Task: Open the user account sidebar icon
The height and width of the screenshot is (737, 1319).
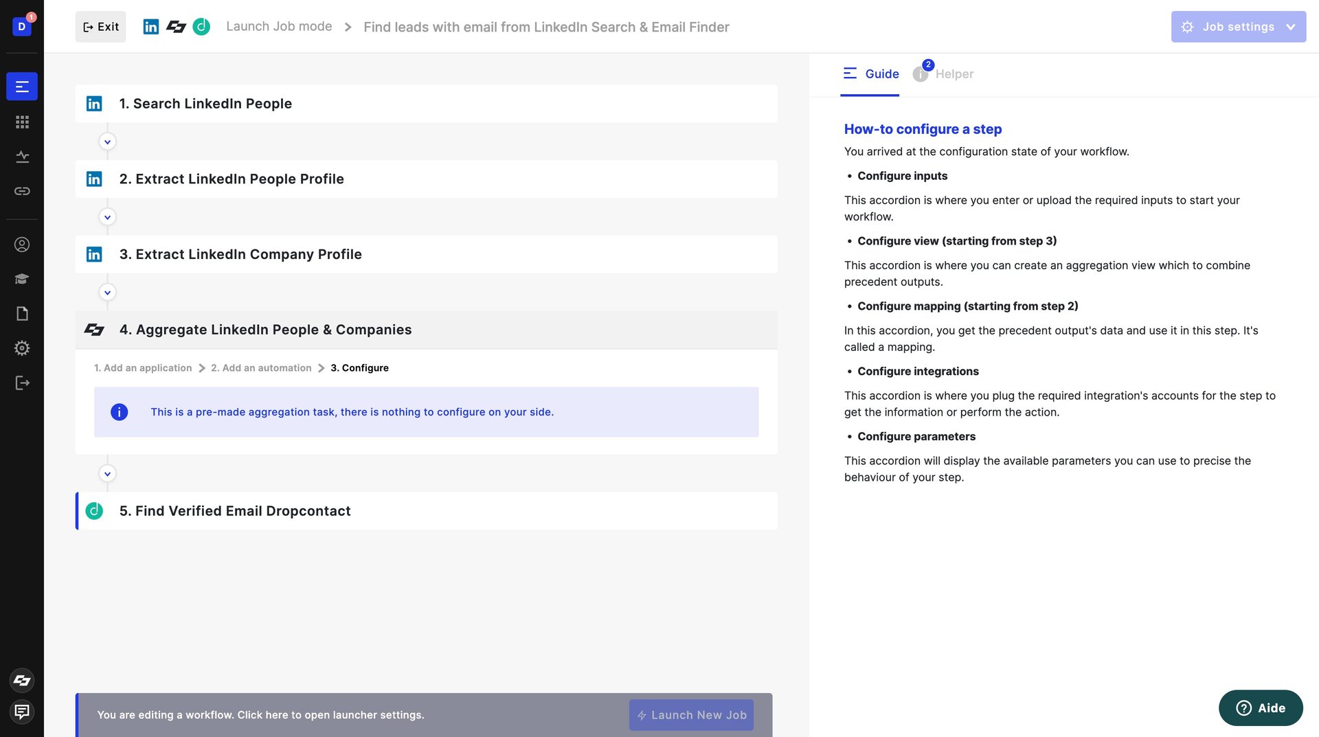Action: [x=22, y=245]
